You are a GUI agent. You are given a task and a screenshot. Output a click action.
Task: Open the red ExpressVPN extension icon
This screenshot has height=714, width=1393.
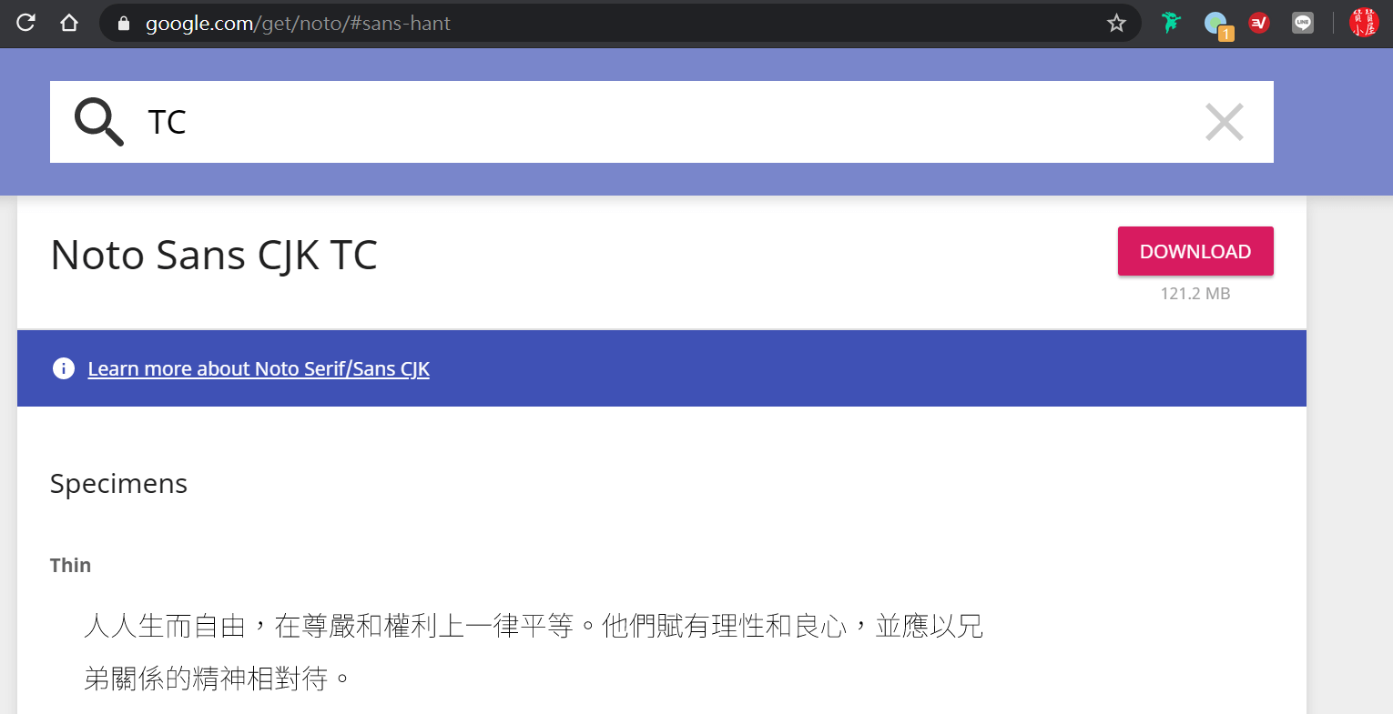coord(1259,23)
